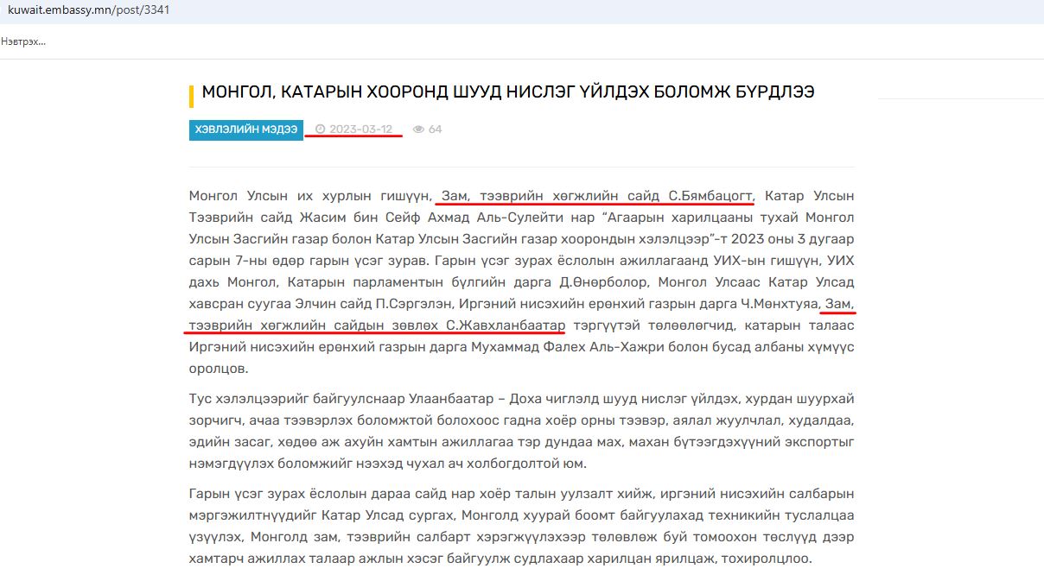This screenshot has width=1044, height=581.
Task: Click the name Ч.Мөнхтуяа
Action: [775, 304]
